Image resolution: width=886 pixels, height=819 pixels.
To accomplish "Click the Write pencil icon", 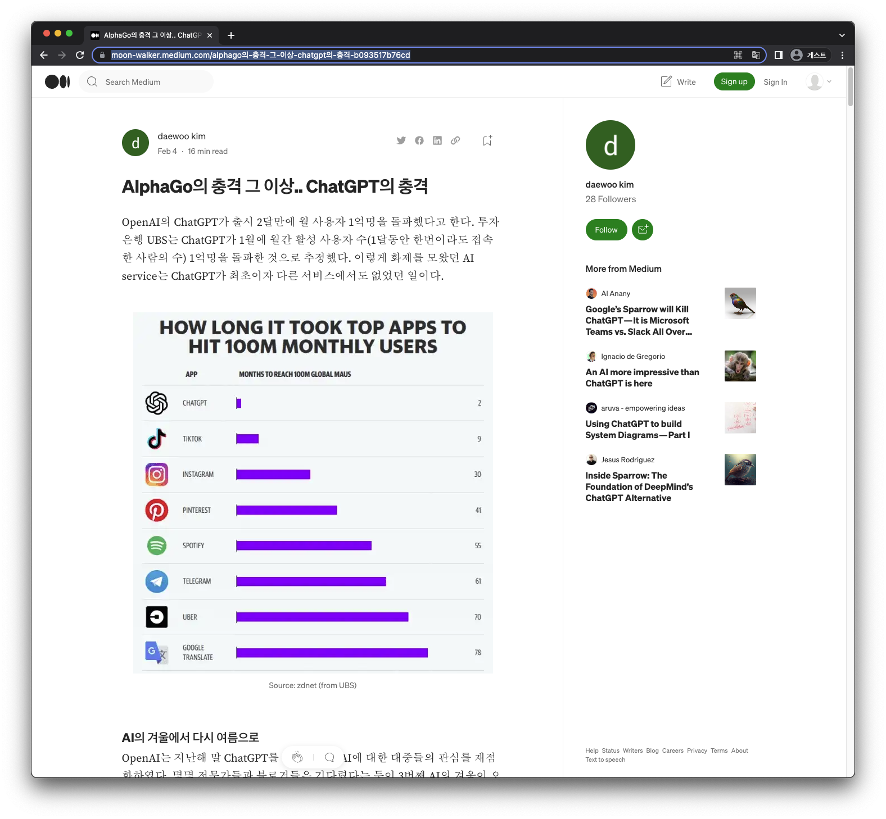I will pyautogui.click(x=666, y=81).
